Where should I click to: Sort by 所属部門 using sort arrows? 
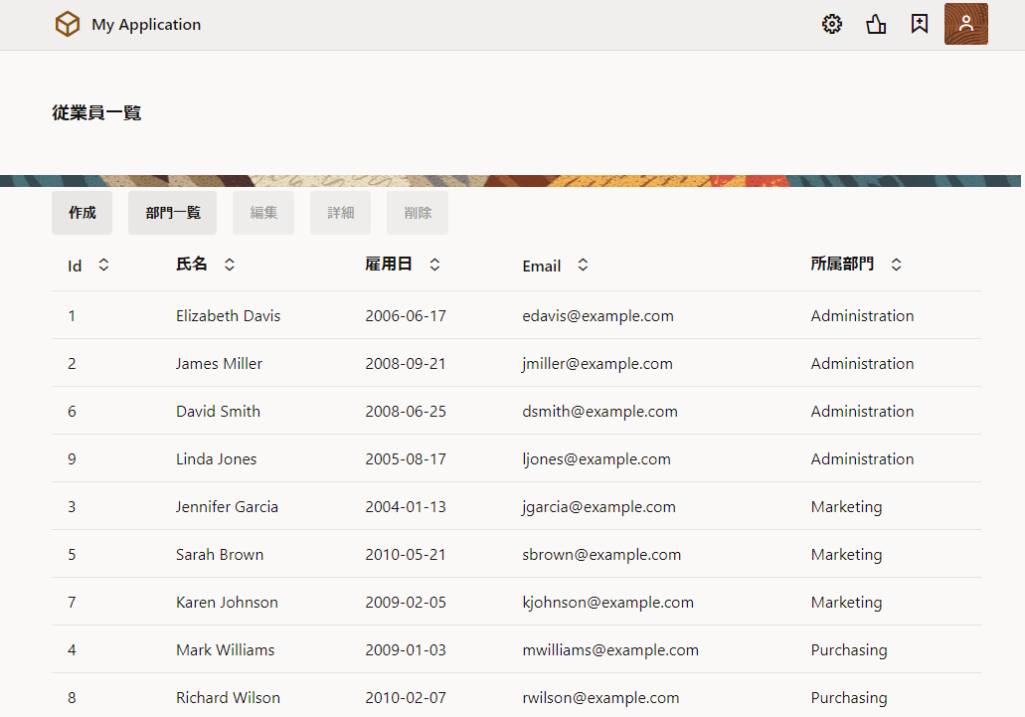coord(896,265)
